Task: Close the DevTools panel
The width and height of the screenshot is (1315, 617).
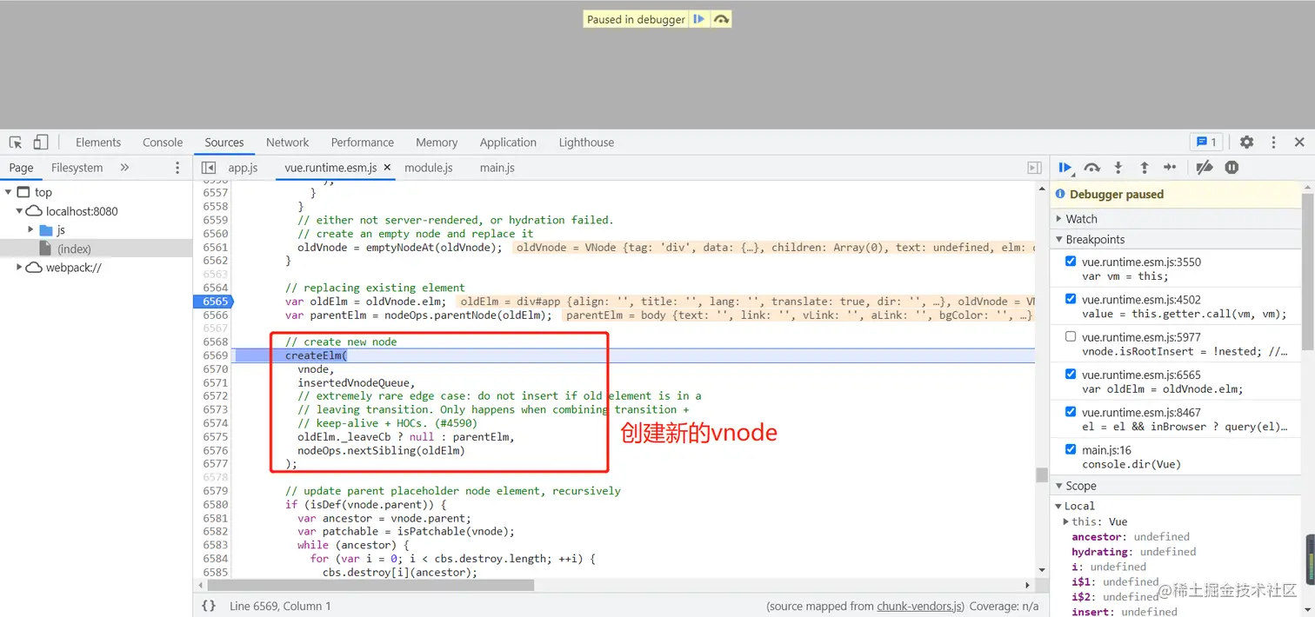Action: click(1299, 143)
